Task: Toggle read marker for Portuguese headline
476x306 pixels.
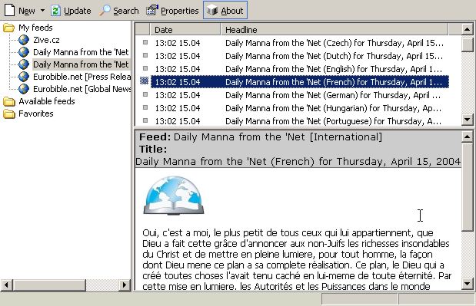Action: click(145, 120)
